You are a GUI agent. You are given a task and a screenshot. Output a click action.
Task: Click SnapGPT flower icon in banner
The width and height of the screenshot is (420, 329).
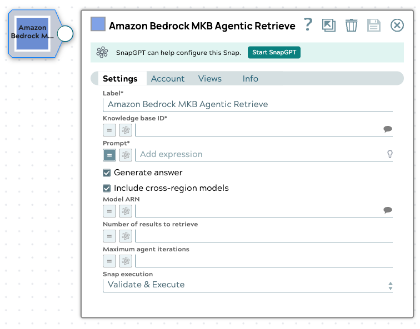click(x=102, y=52)
